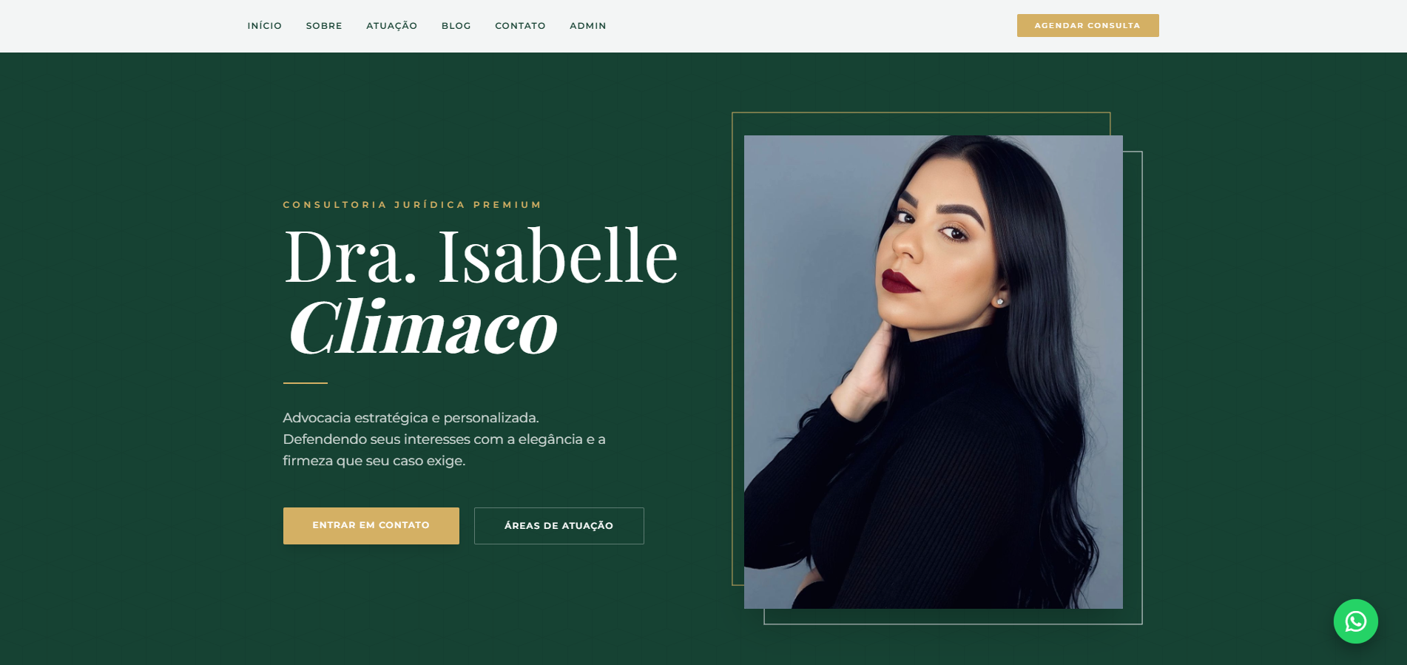This screenshot has height=665, width=1407.
Task: Select CONTATO in the navigation bar
Action: click(x=520, y=26)
